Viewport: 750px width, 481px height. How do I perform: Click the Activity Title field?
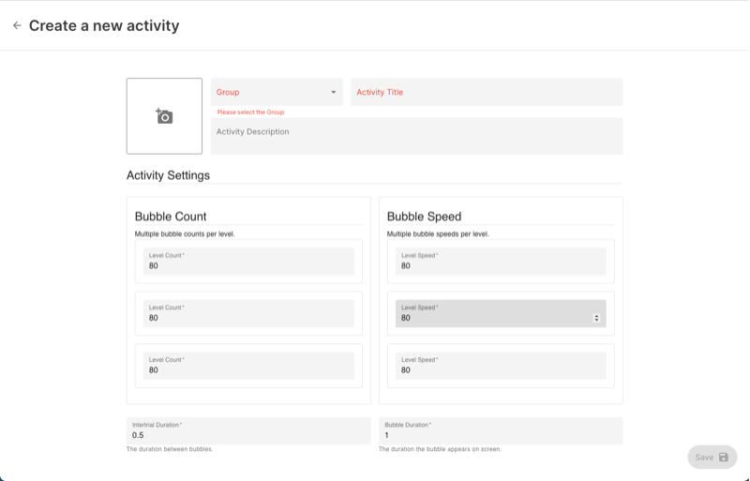[x=486, y=92]
